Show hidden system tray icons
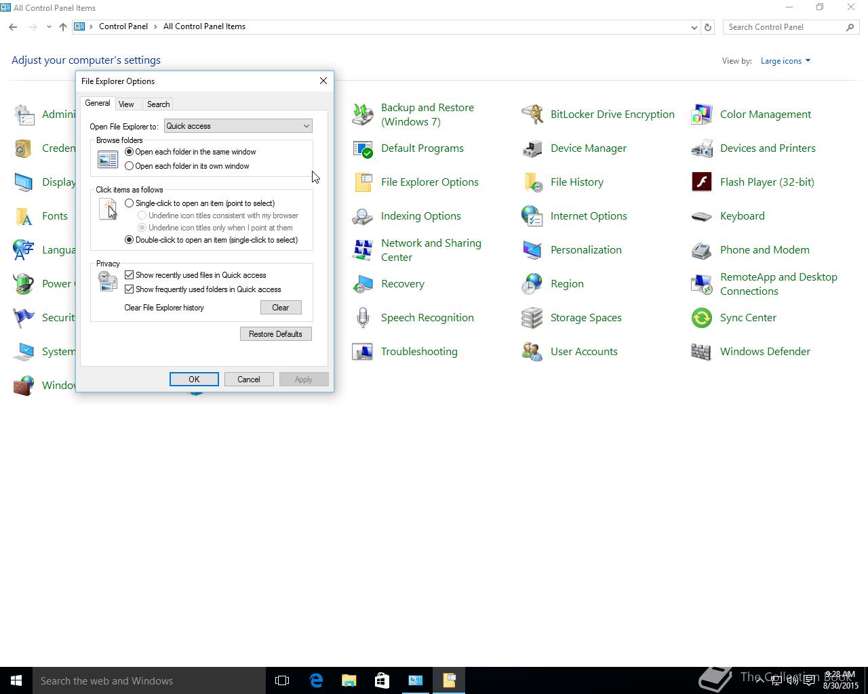Screen dimensions: 868x694 (760, 680)
